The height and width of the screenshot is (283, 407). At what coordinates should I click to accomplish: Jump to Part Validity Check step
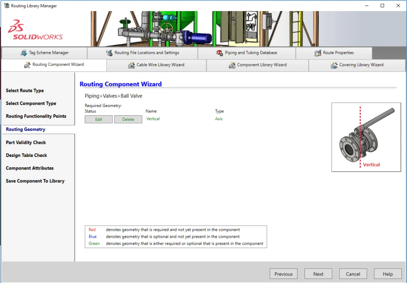click(x=26, y=142)
